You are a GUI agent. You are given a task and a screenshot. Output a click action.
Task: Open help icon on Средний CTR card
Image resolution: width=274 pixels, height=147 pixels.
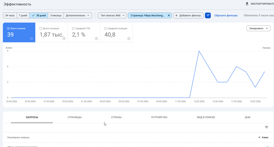[x=96, y=39]
